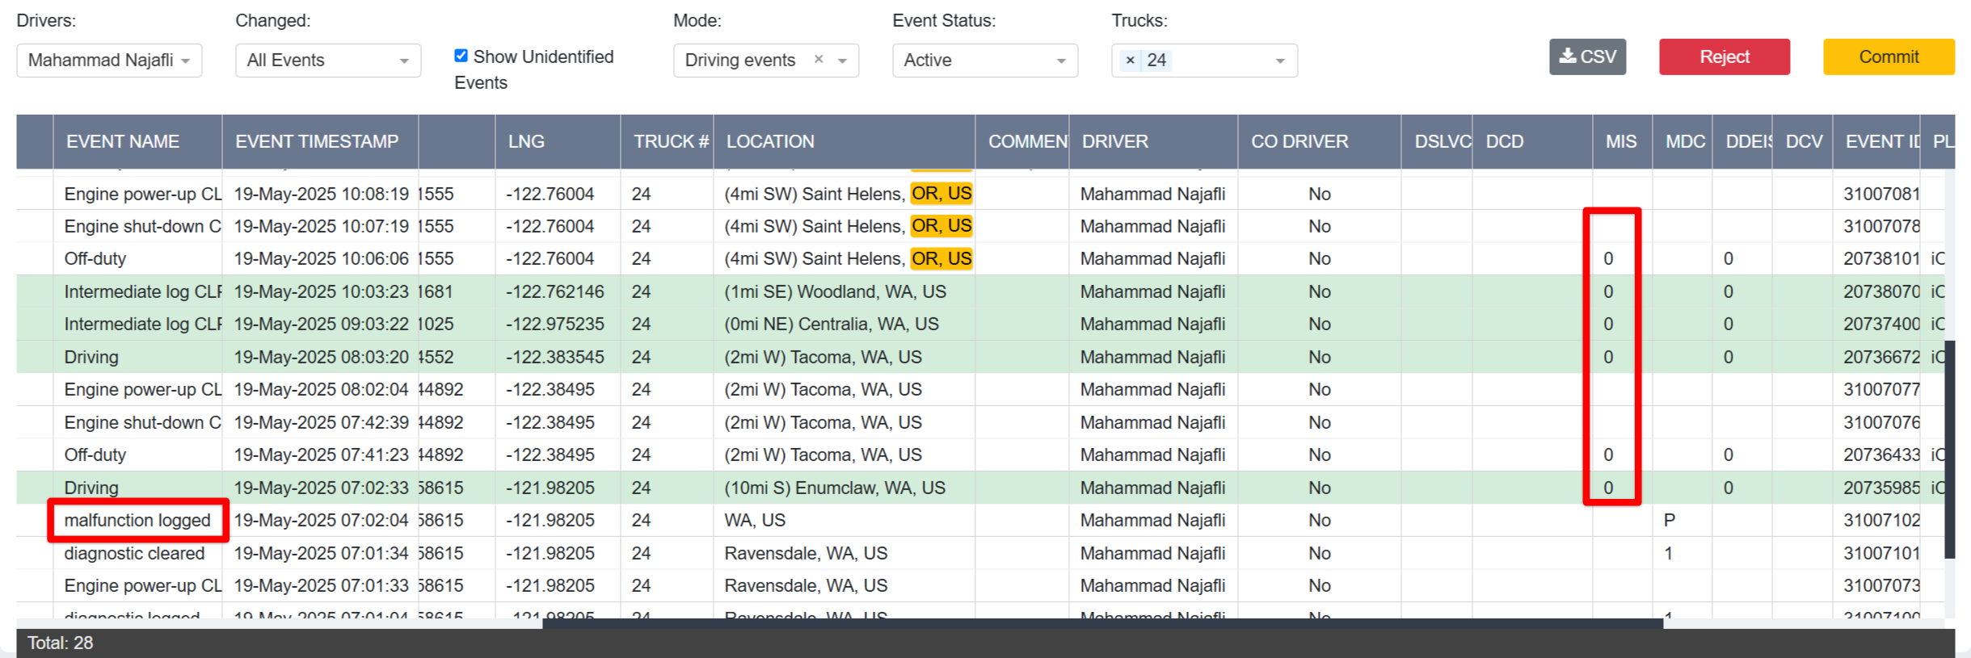
Task: Click the CO DRIVER column header
Action: (x=1319, y=141)
